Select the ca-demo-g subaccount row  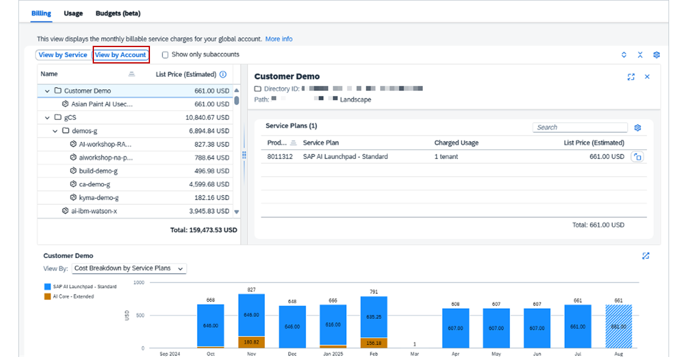click(x=135, y=184)
